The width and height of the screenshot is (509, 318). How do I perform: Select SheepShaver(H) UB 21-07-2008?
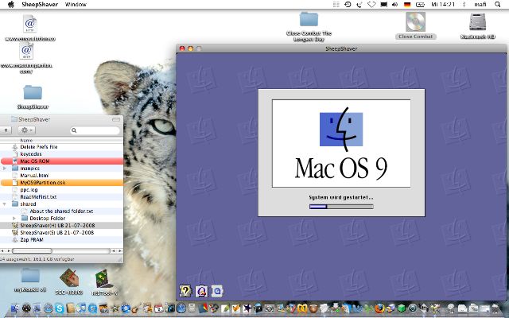click(57, 226)
